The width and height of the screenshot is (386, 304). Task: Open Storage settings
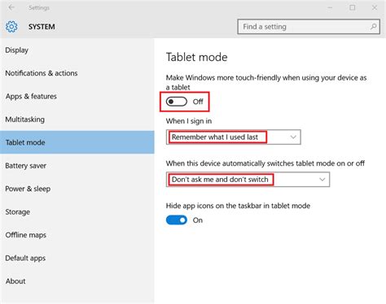point(77,212)
